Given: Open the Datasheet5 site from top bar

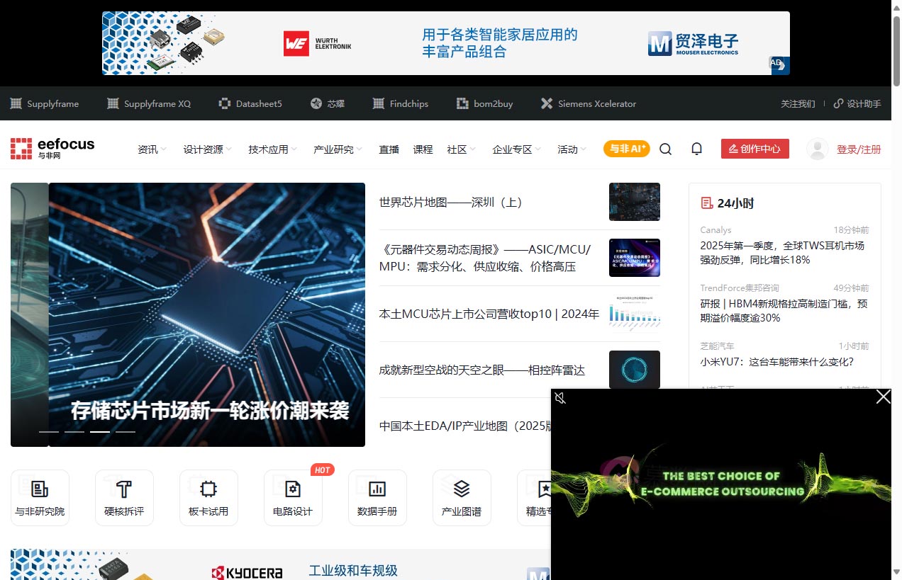Looking at the screenshot, I should 250,103.
